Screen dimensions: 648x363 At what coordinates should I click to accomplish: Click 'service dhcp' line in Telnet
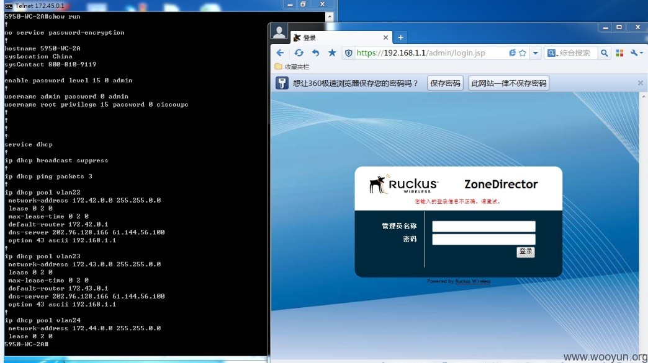pos(29,144)
